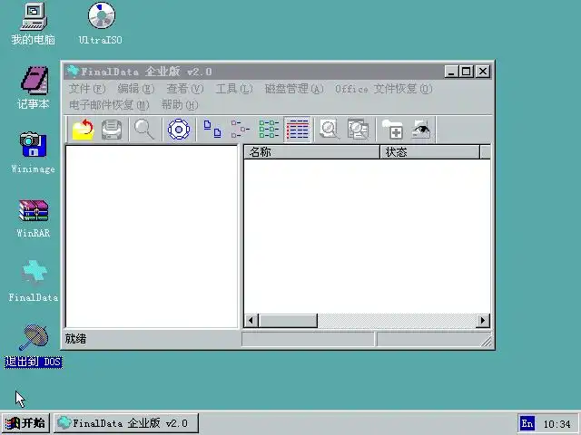Click the horizontal scrollbar thumb
The image size is (581, 435).
click(x=288, y=320)
